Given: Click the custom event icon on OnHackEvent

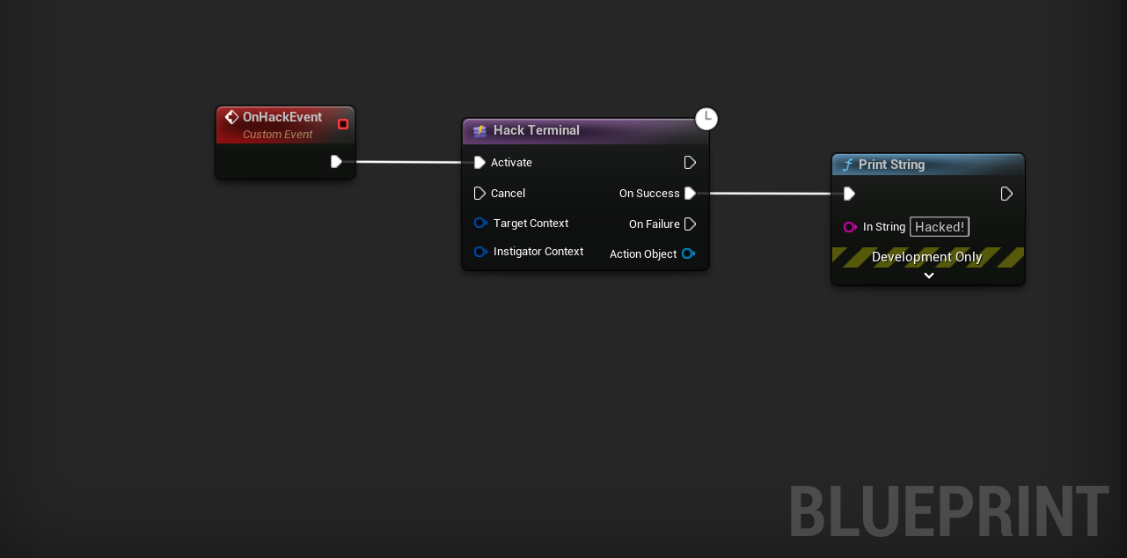Looking at the screenshot, I should click(231, 117).
